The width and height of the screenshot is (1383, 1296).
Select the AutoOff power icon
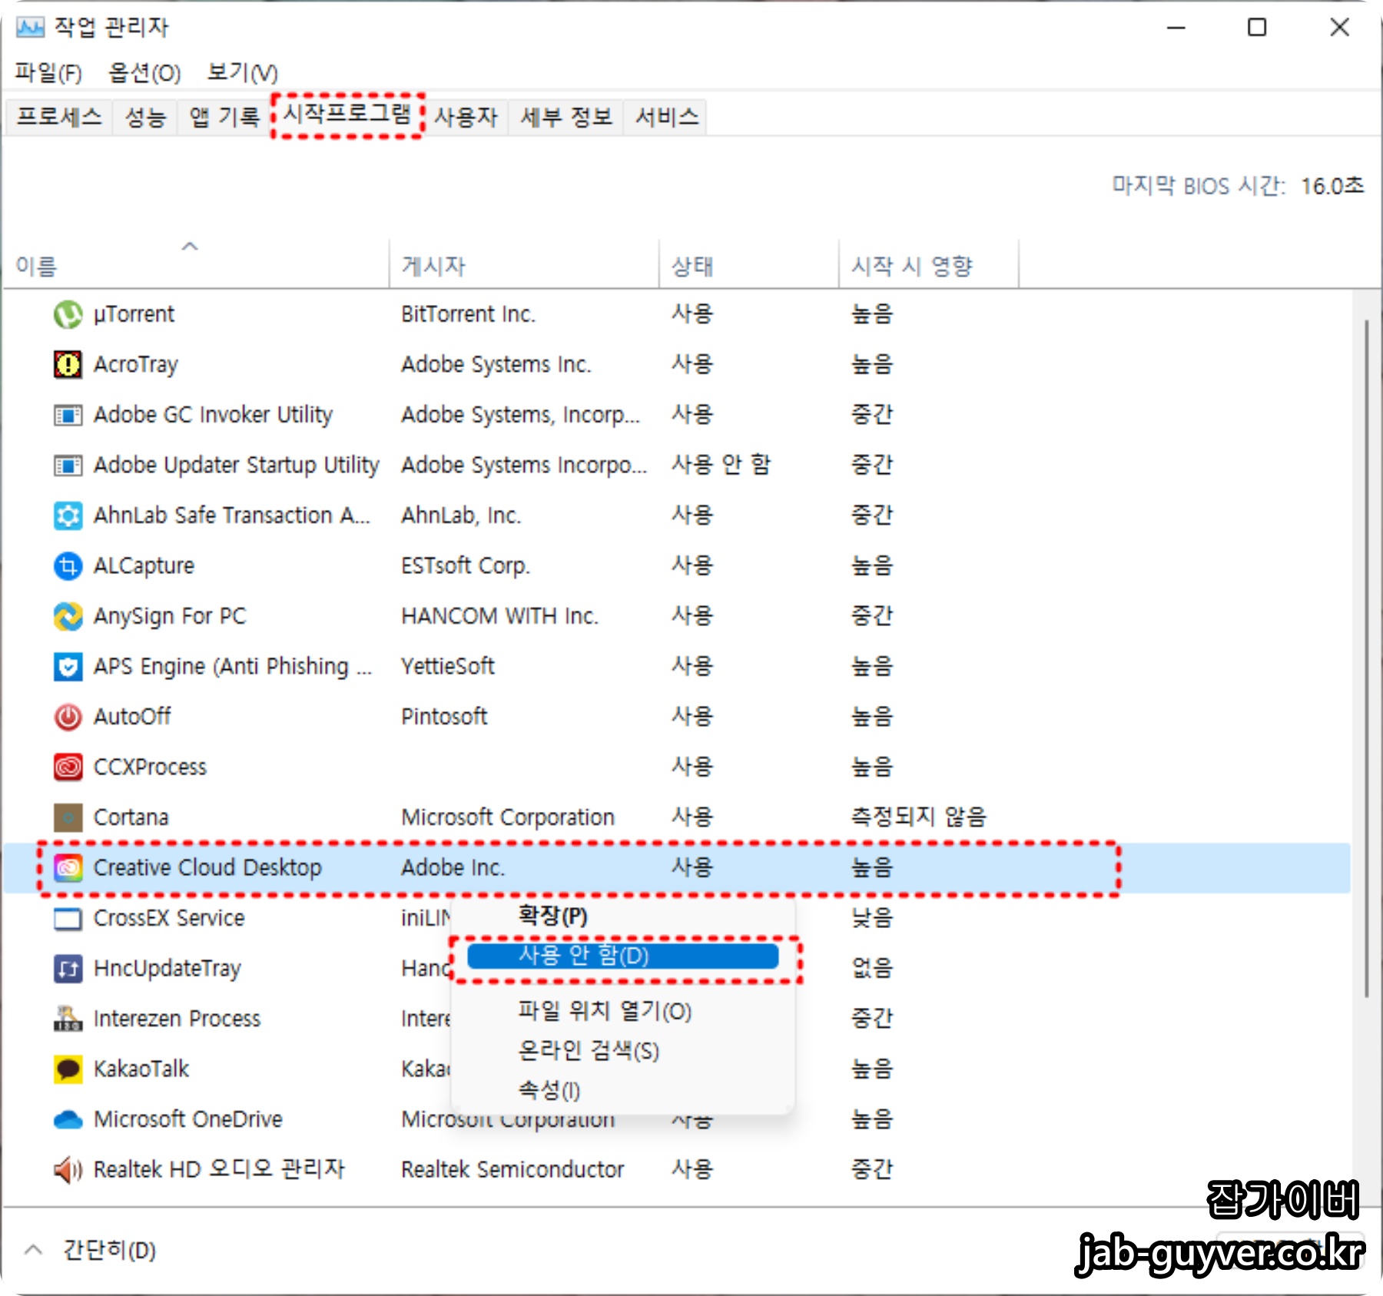click(68, 717)
